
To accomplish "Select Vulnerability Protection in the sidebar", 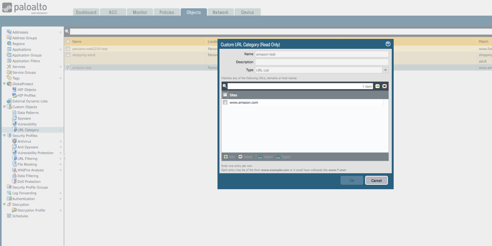I will [36, 153].
